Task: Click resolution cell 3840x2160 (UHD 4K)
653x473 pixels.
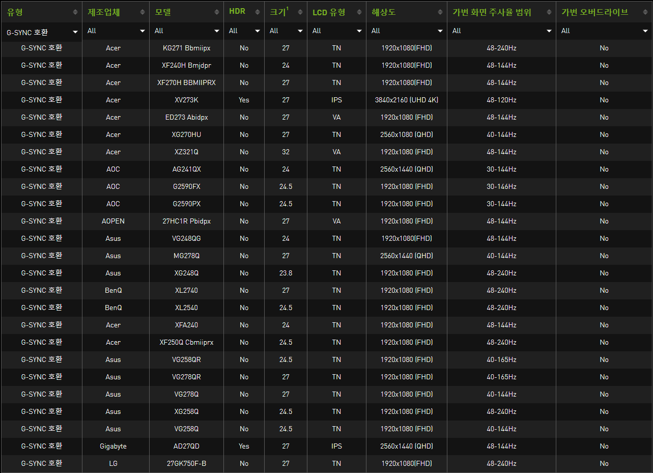Action: point(407,100)
